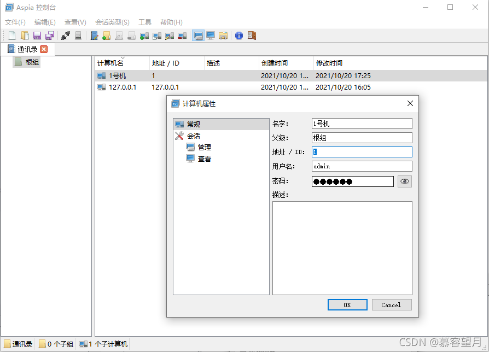
Task: Open the 编辑(E) menu
Action: pyautogui.click(x=45, y=22)
